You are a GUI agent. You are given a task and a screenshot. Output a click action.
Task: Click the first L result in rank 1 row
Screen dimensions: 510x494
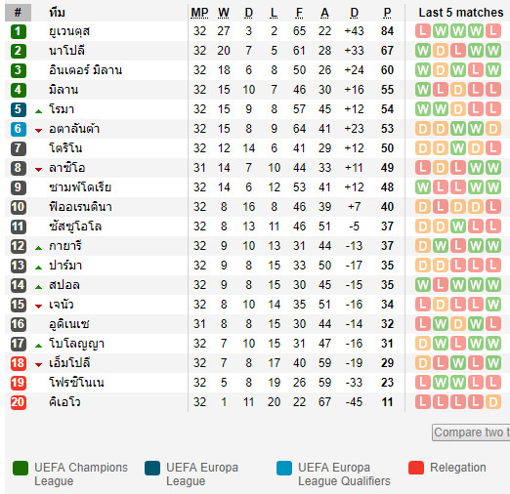click(x=423, y=31)
